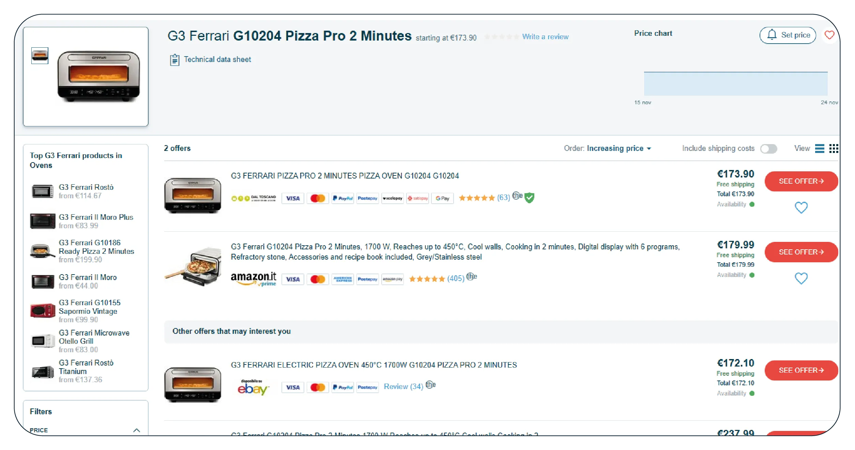Screen dimensions: 855x450
Task: Click green verified shield badge
Action: pyautogui.click(x=529, y=198)
